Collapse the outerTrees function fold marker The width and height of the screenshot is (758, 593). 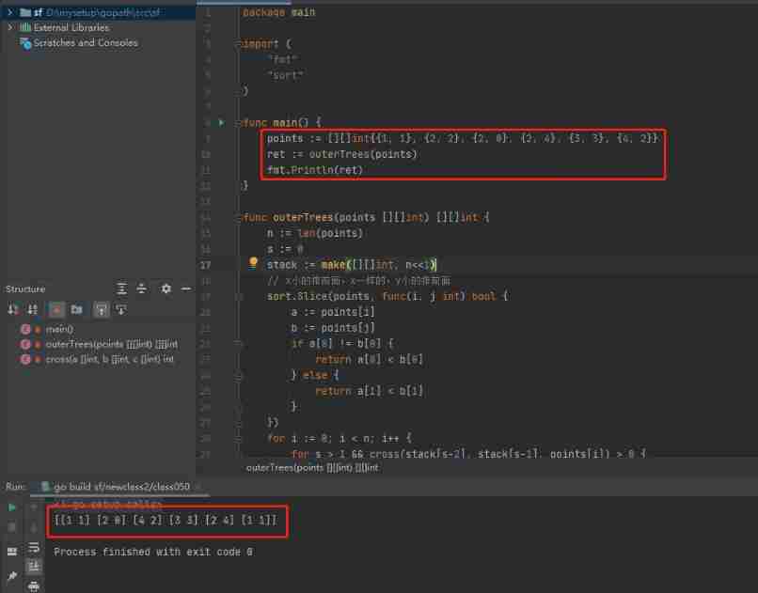click(238, 217)
